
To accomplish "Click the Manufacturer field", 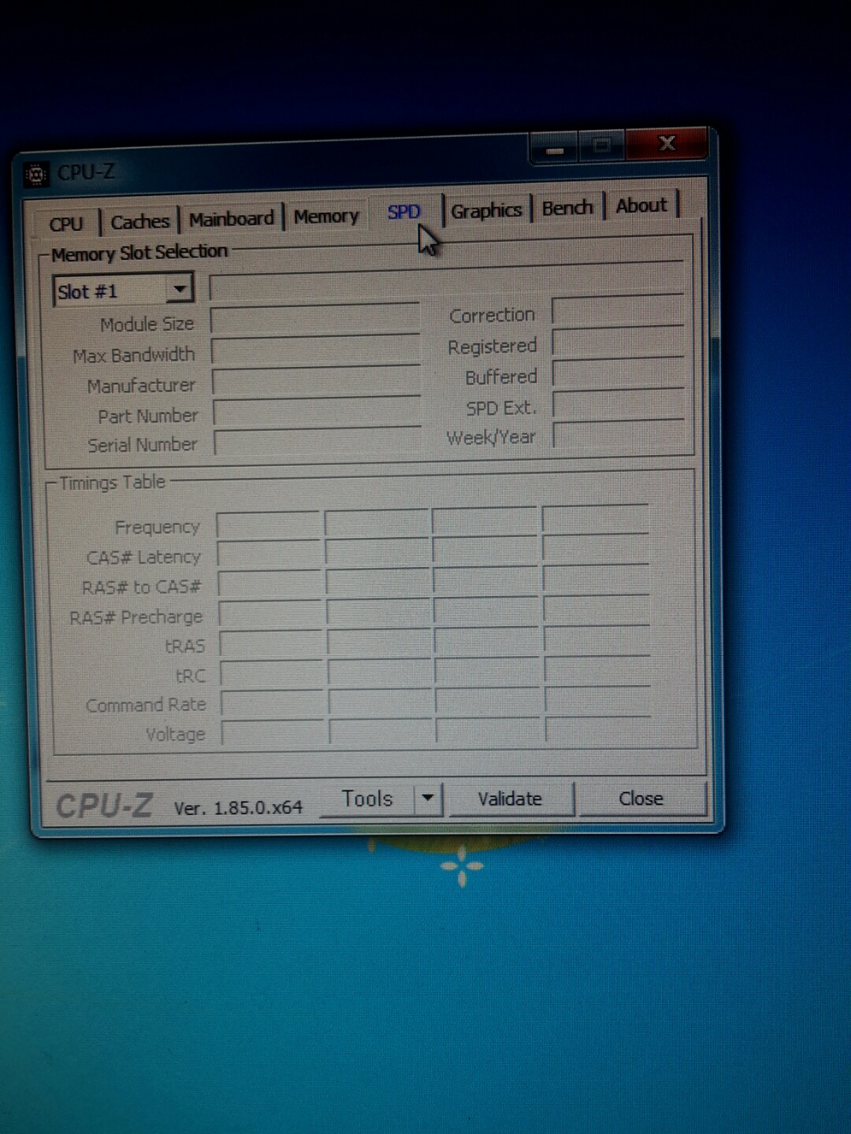I will click(317, 381).
